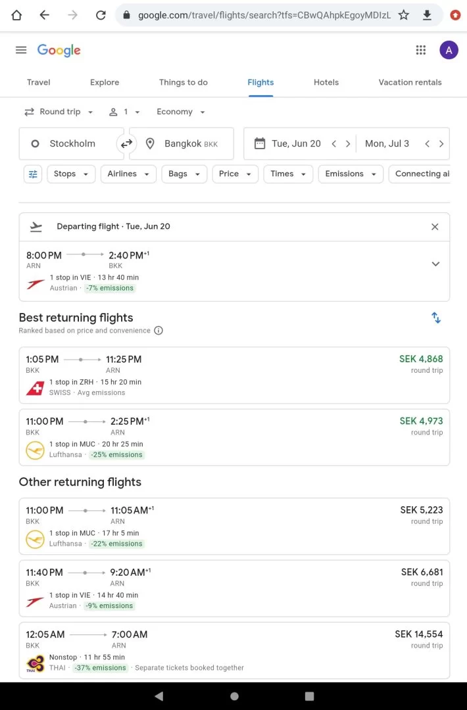
Task: Edit the Bangkok destination field
Action: pyautogui.click(x=183, y=143)
